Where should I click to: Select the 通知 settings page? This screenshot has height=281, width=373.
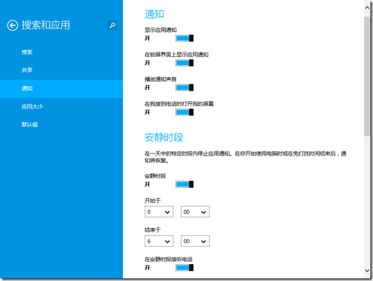click(x=62, y=89)
